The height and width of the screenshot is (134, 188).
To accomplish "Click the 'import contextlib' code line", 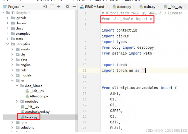I will pos(120,30).
